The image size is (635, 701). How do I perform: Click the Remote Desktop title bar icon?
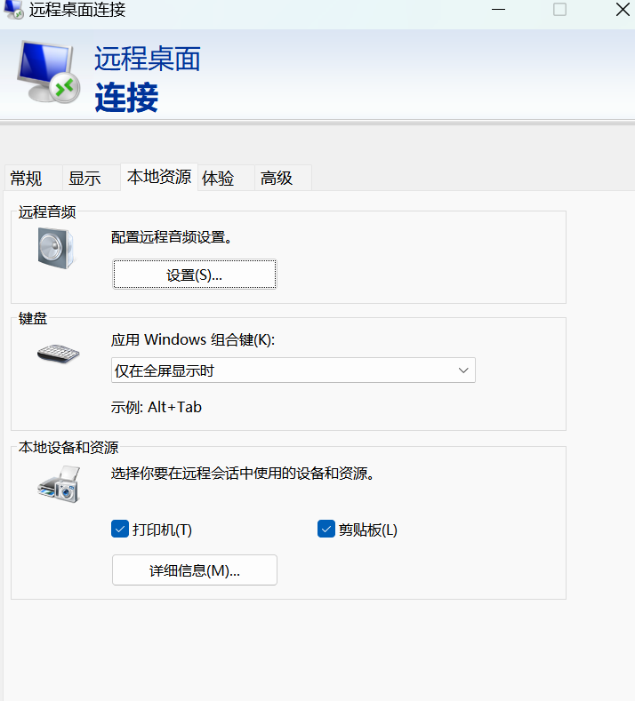(13, 10)
